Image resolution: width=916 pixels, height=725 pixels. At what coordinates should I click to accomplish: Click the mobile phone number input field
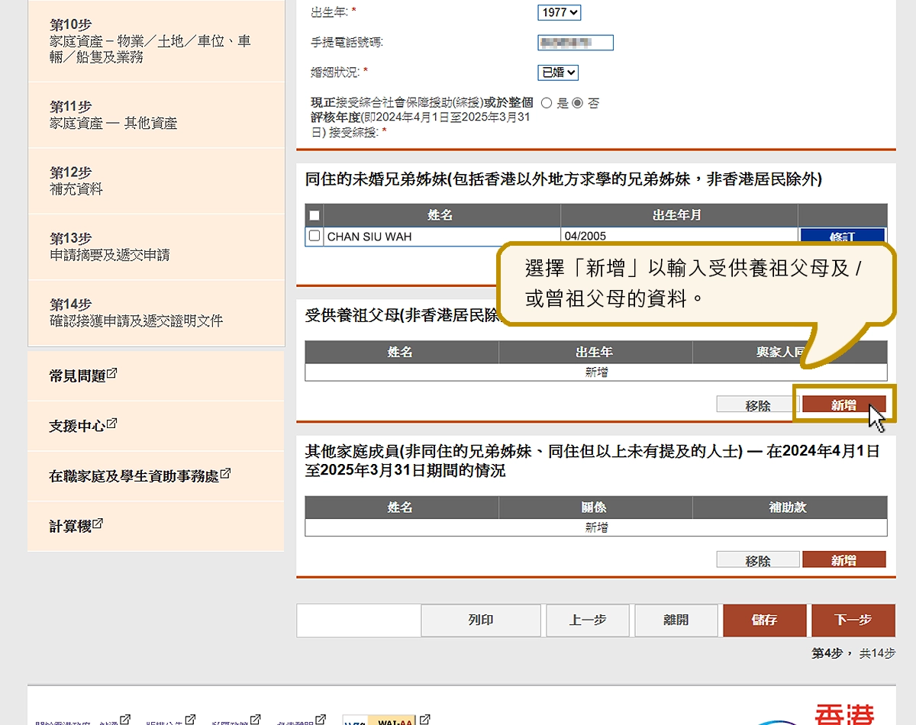click(576, 43)
